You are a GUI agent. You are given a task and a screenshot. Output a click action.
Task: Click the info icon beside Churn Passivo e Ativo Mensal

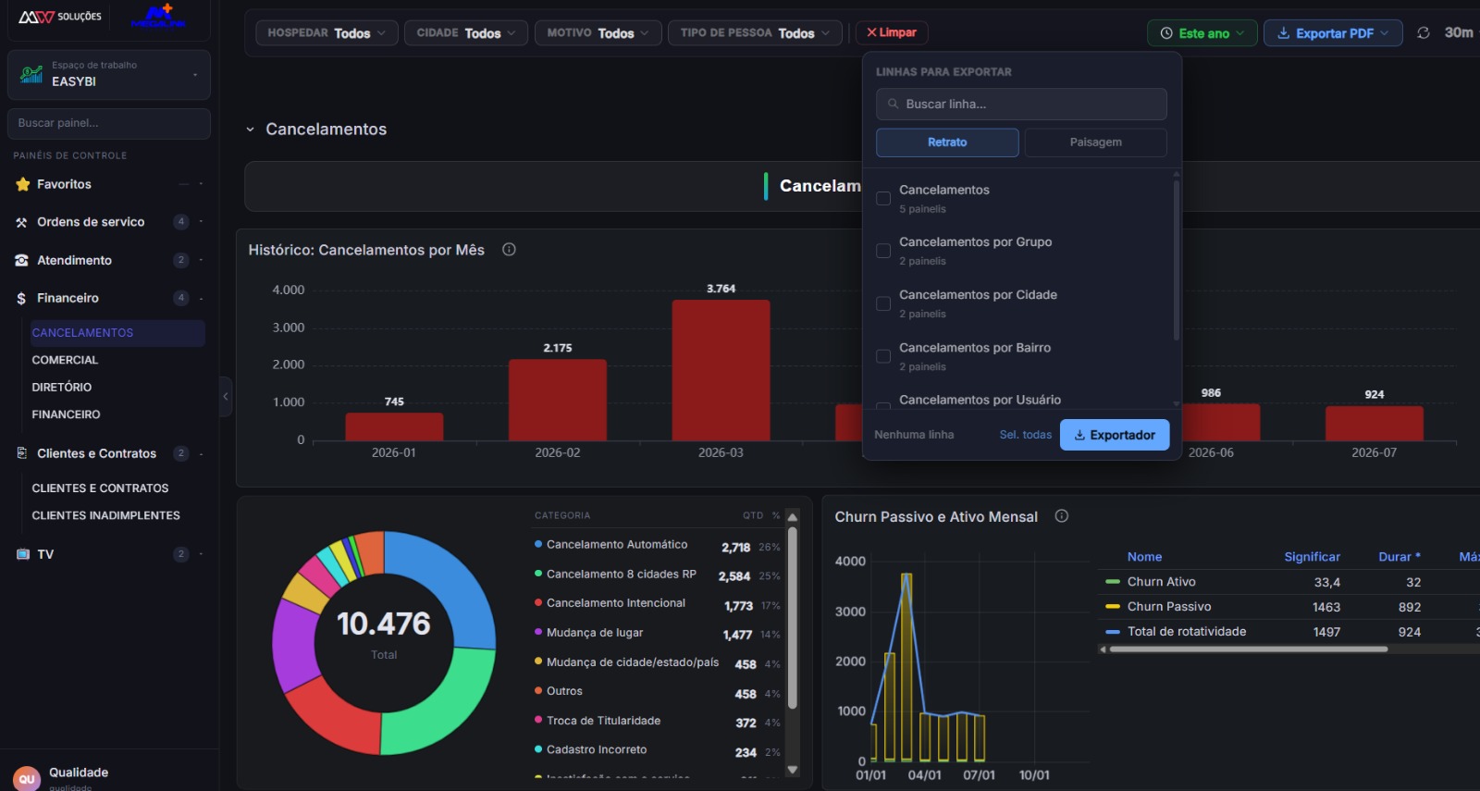pos(1062,516)
